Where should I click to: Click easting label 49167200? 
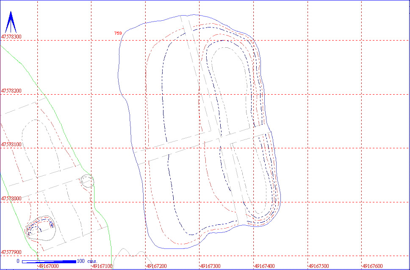[x=157, y=266]
